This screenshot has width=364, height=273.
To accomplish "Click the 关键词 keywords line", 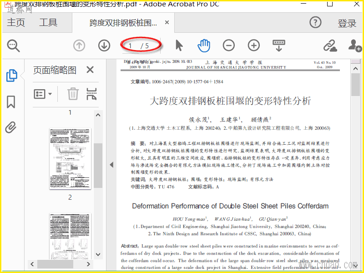I will click(202, 179).
